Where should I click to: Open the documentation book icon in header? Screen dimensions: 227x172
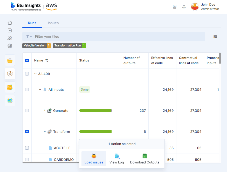tap(175, 7)
